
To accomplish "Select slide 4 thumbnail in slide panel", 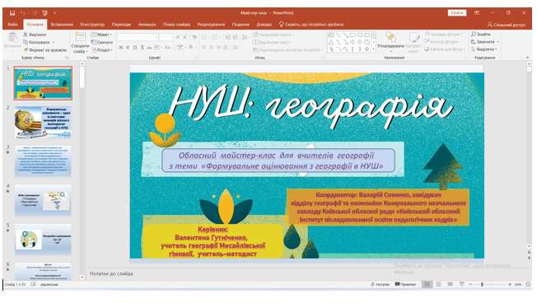I will pos(43,200).
